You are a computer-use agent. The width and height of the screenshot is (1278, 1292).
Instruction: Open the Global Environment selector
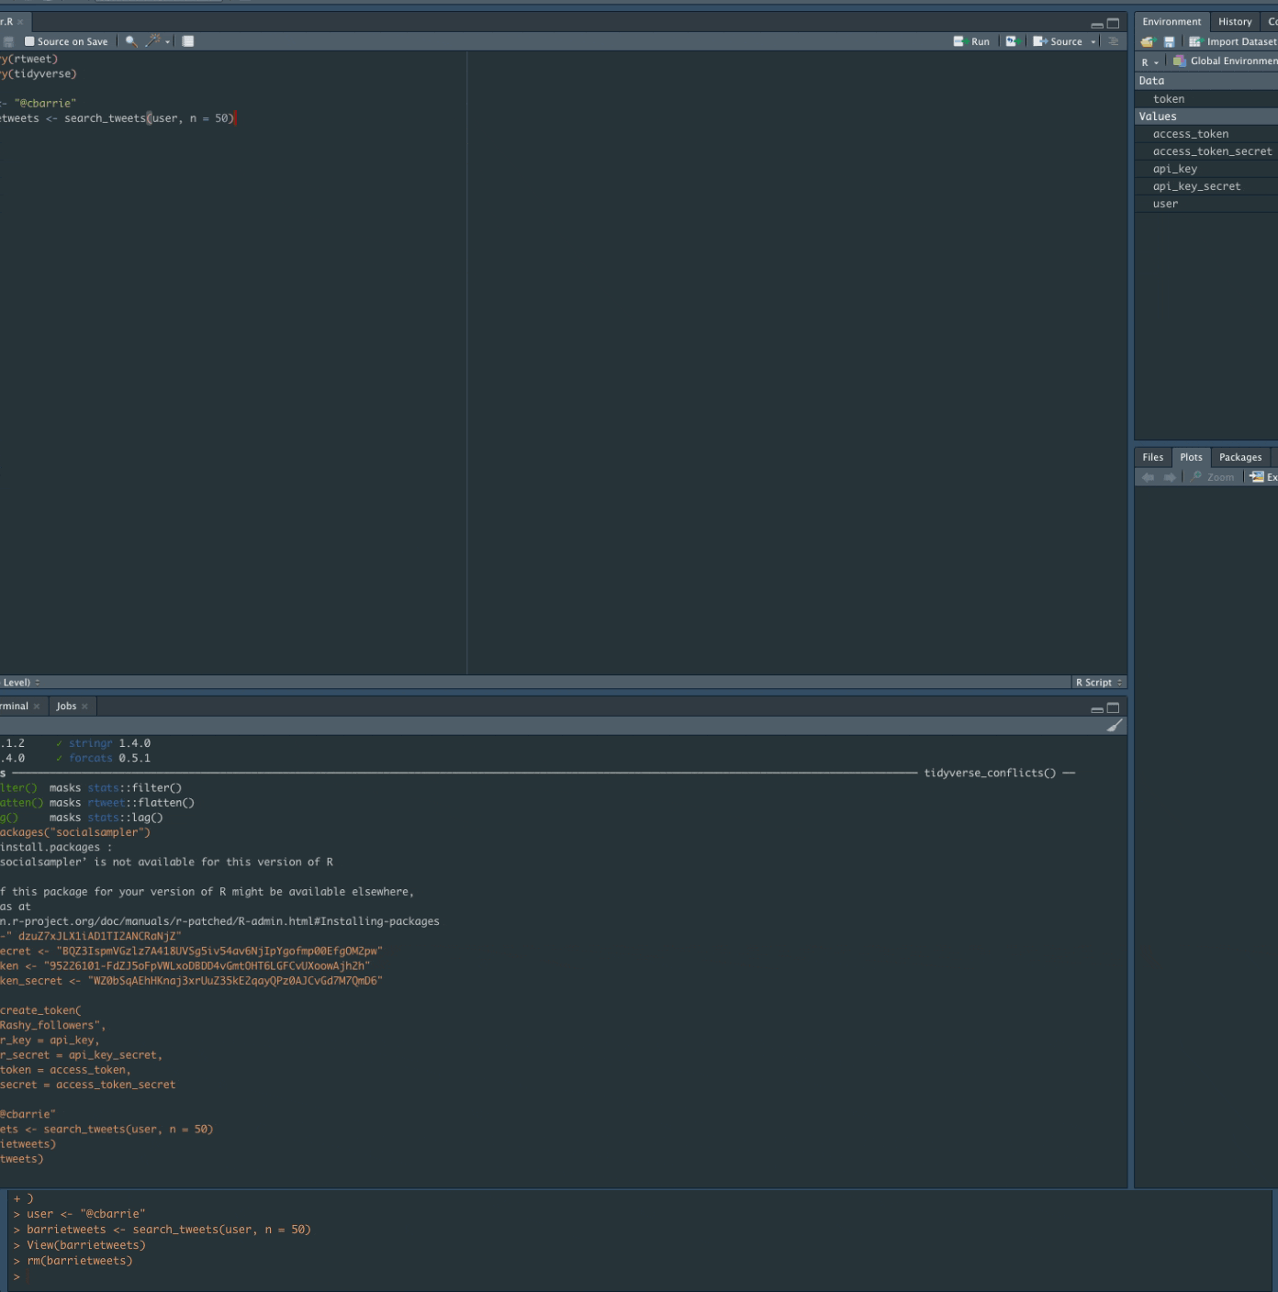pos(1225,61)
